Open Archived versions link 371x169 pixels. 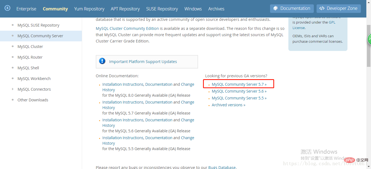[228, 105]
